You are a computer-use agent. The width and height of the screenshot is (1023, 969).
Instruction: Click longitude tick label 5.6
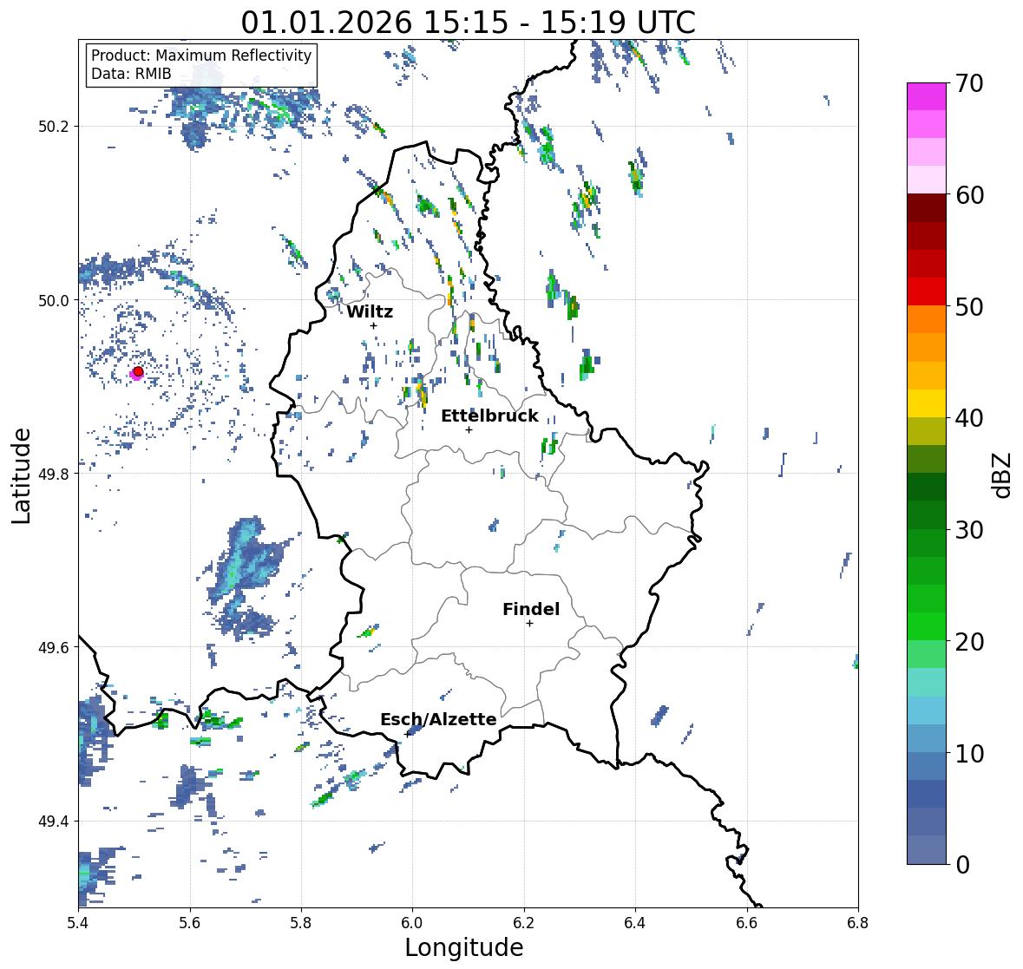(190, 923)
